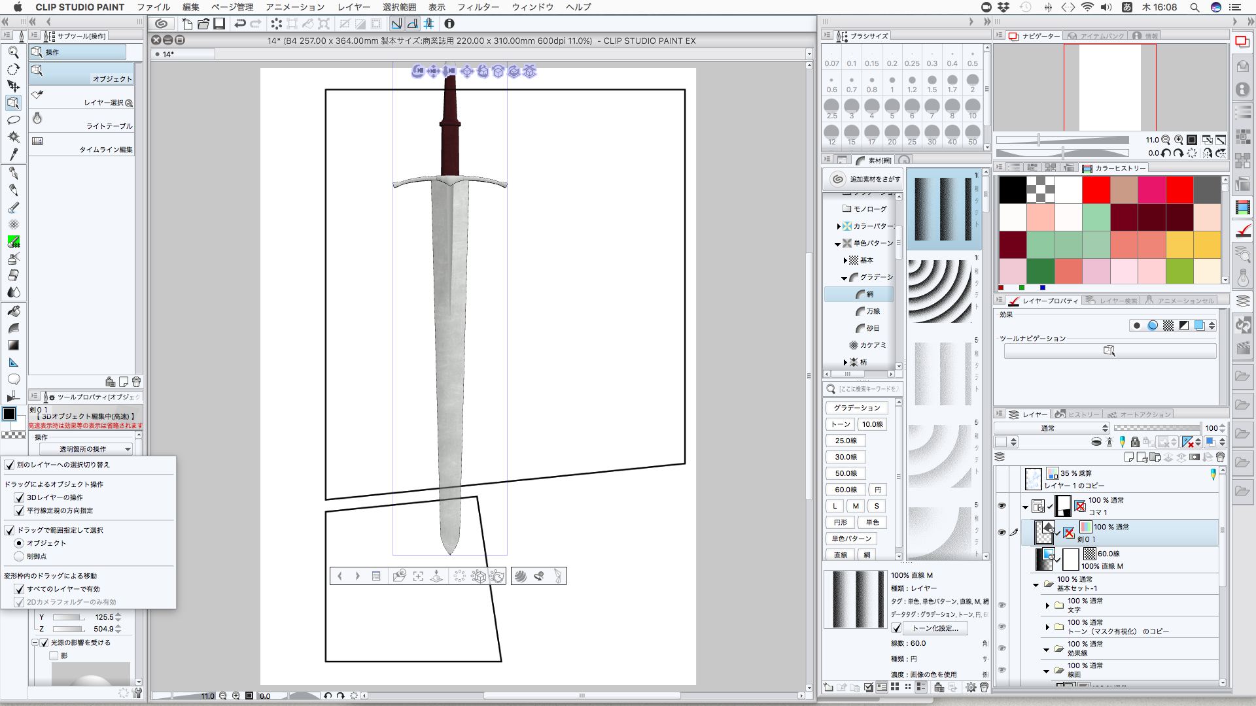Viewport: 1256px width, 706px height.
Task: Click the 60.0 lines tag button
Action: click(x=846, y=490)
